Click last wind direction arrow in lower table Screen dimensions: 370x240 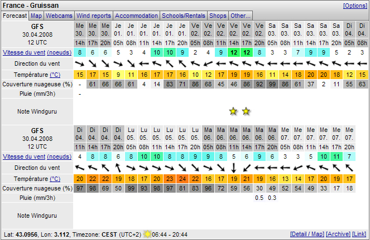pos(349,167)
